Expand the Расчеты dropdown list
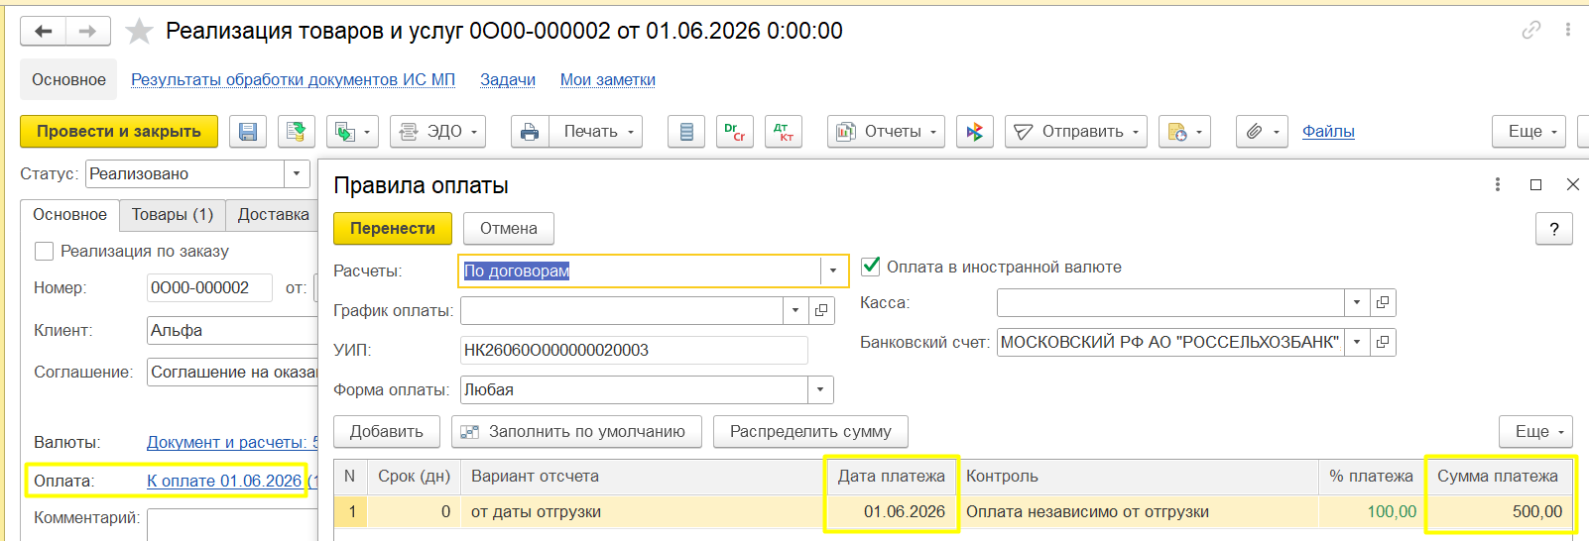This screenshot has width=1589, height=541. click(x=833, y=271)
